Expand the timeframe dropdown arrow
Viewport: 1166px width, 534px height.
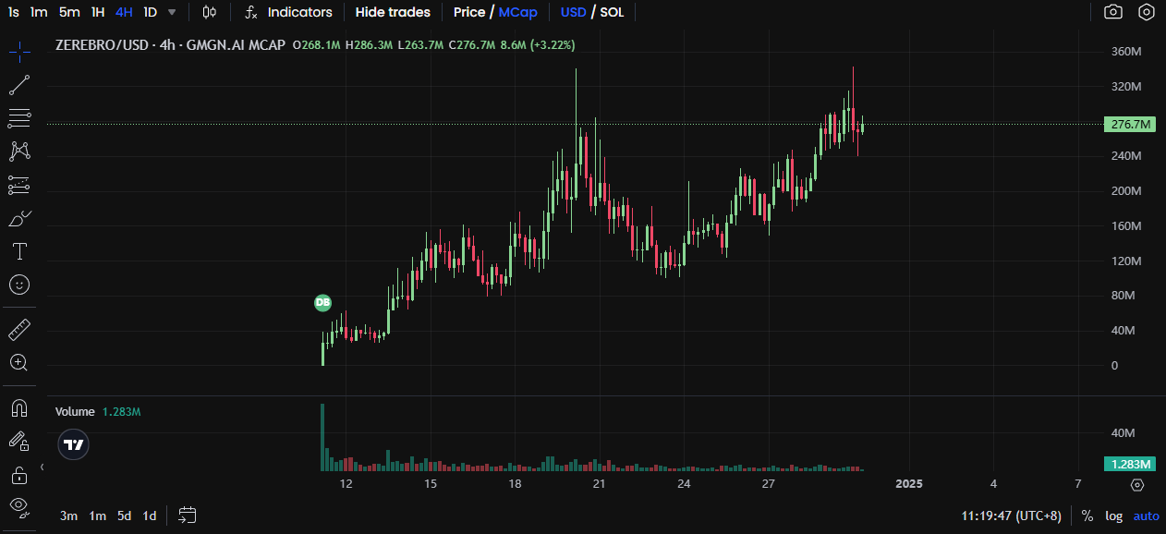[x=172, y=12]
